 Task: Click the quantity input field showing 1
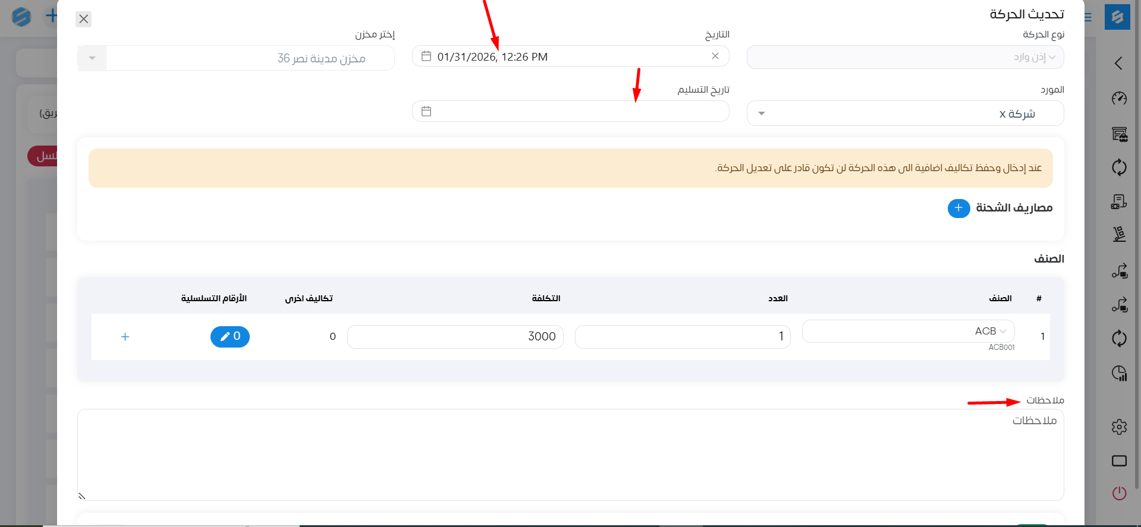point(683,337)
